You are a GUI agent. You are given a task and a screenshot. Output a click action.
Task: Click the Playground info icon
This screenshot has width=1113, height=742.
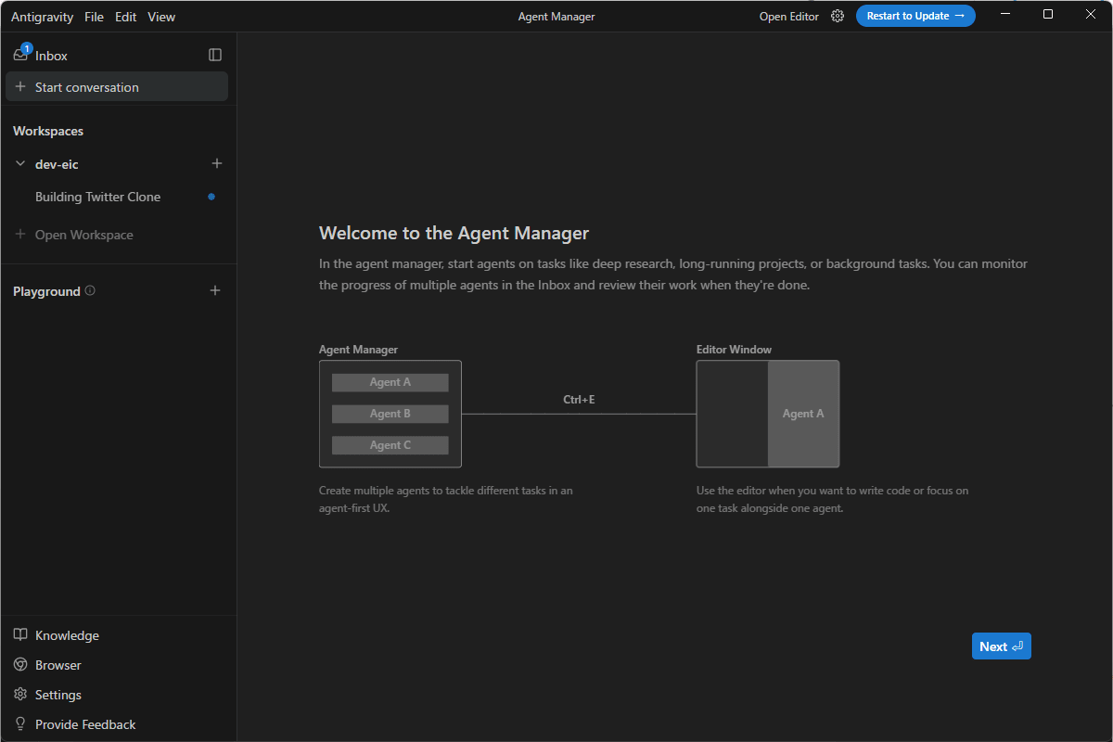tap(90, 290)
